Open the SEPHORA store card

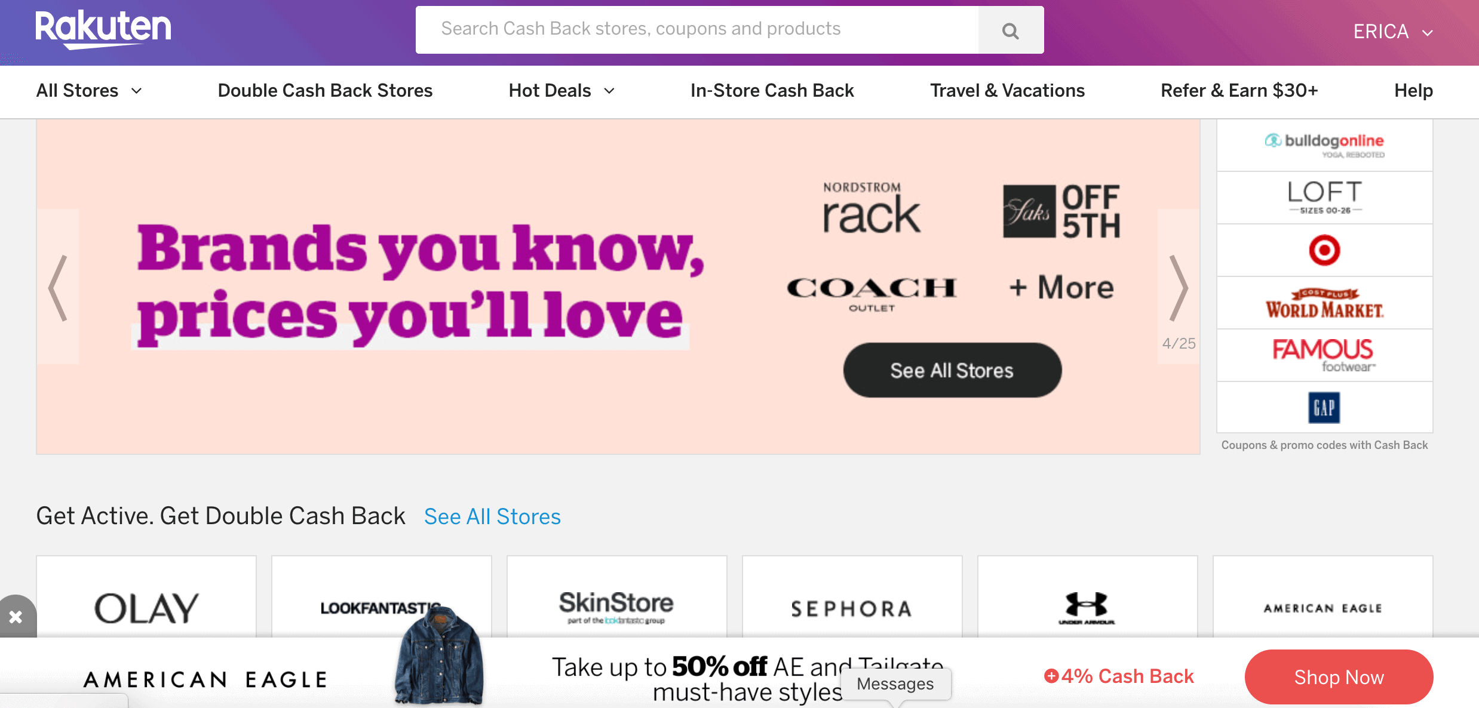tap(852, 597)
